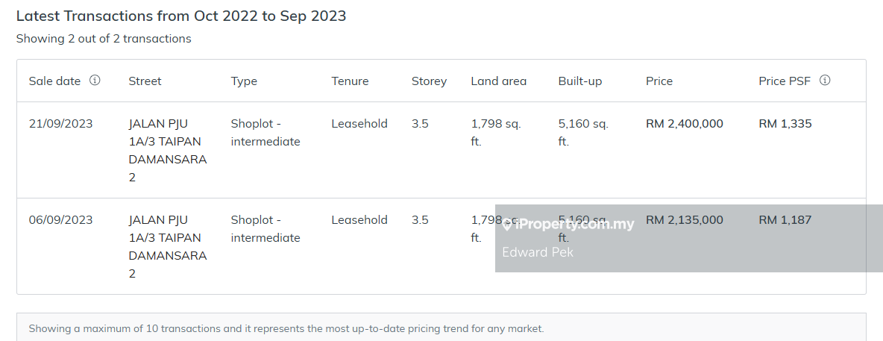This screenshot has width=883, height=341.
Task: Click the Land area column header
Action: pyautogui.click(x=498, y=81)
